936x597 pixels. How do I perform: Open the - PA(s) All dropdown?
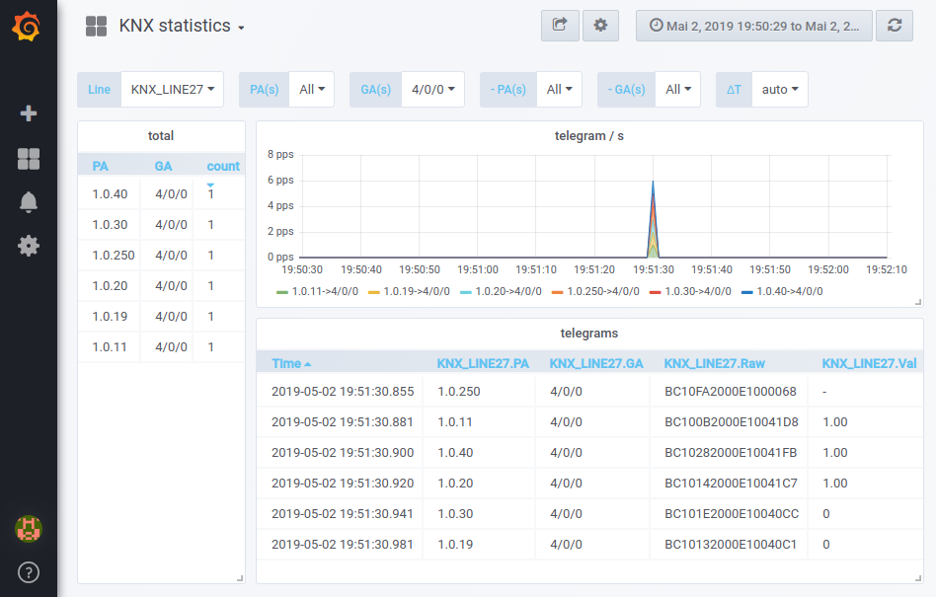point(560,90)
